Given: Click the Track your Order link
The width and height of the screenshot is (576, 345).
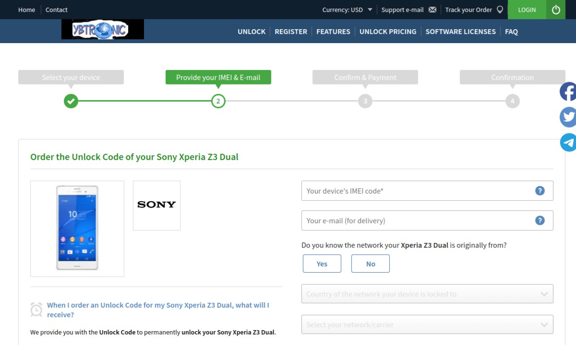Looking at the screenshot, I should (x=468, y=9).
